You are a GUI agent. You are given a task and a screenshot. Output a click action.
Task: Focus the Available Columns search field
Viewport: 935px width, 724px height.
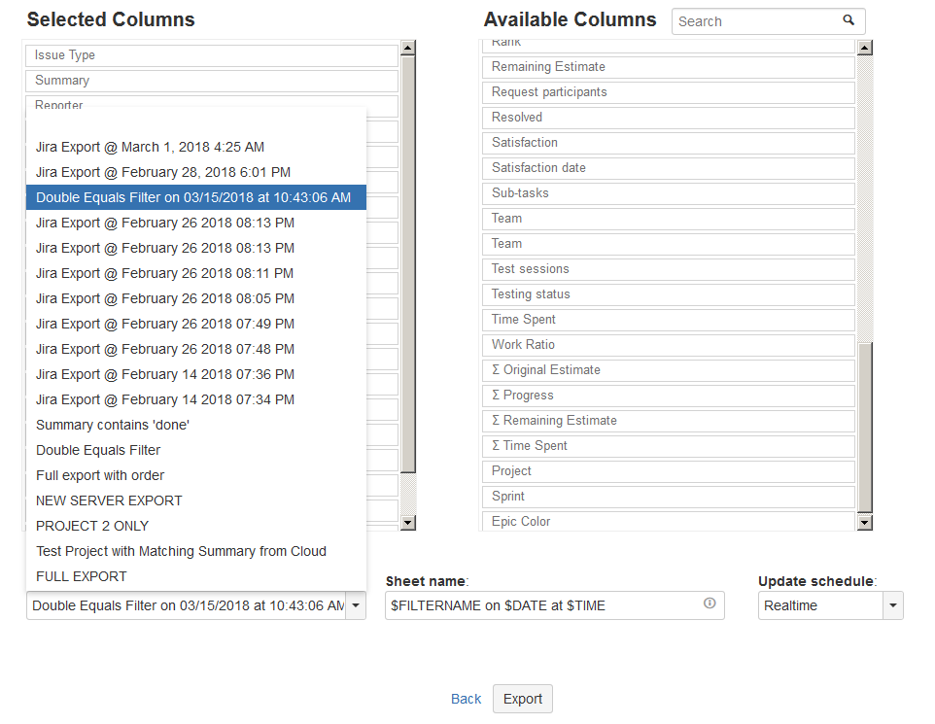(x=753, y=21)
